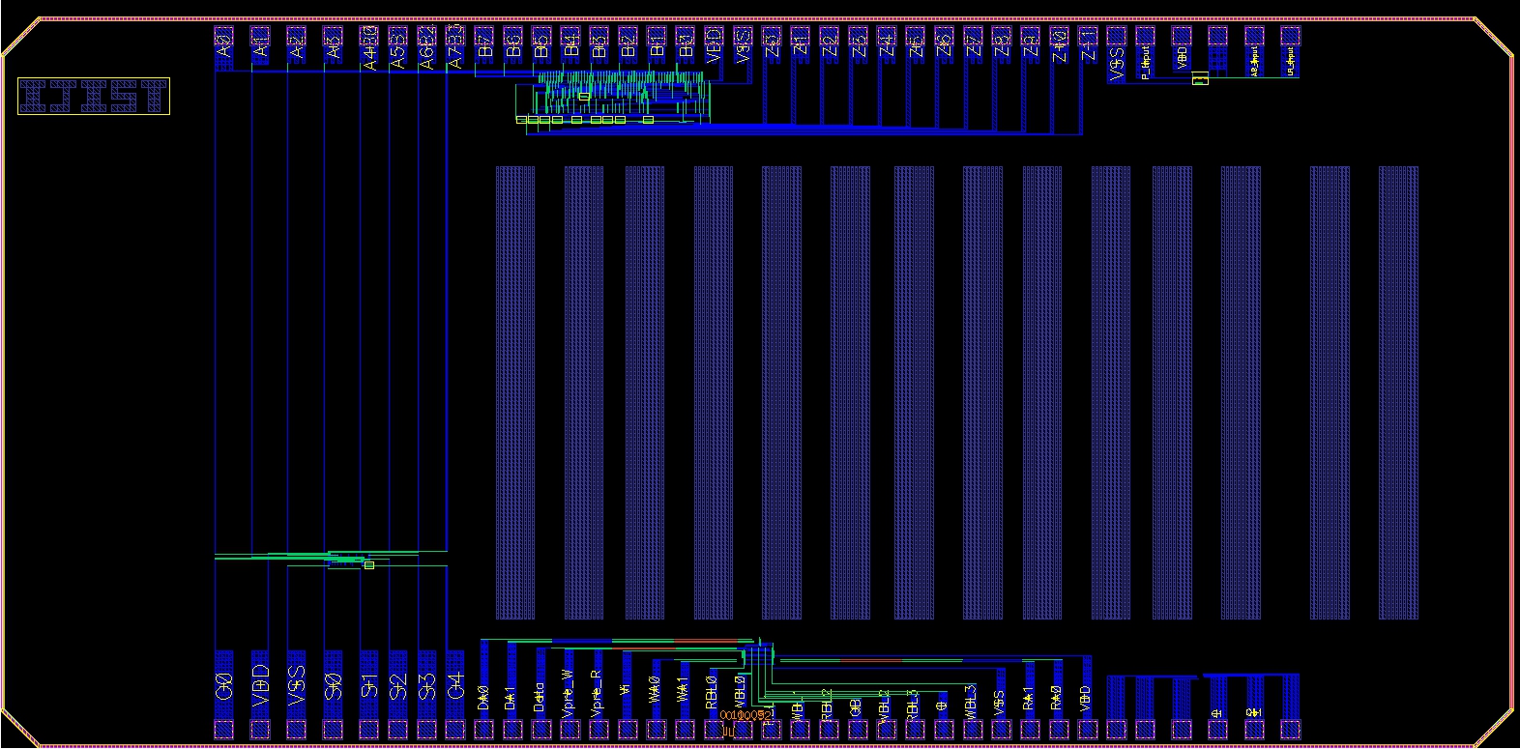Select the RA0 pad label
The image size is (1520, 749).
(x=1057, y=698)
